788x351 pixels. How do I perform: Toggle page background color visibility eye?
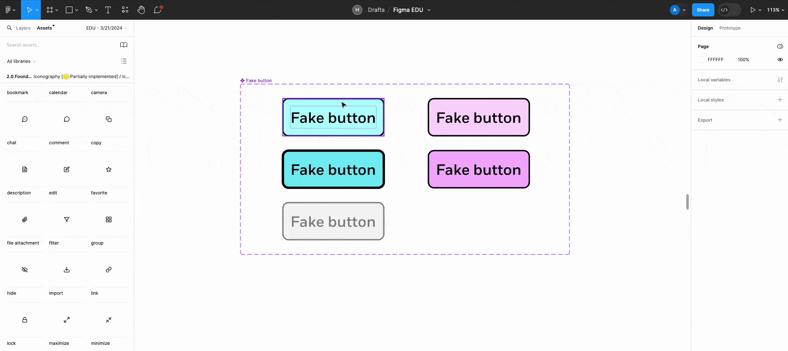780,60
